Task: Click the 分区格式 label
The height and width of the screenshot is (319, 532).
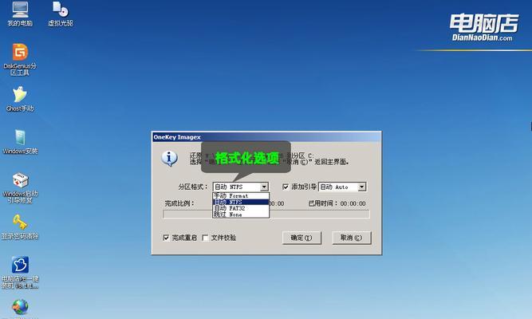Action: tap(193, 187)
